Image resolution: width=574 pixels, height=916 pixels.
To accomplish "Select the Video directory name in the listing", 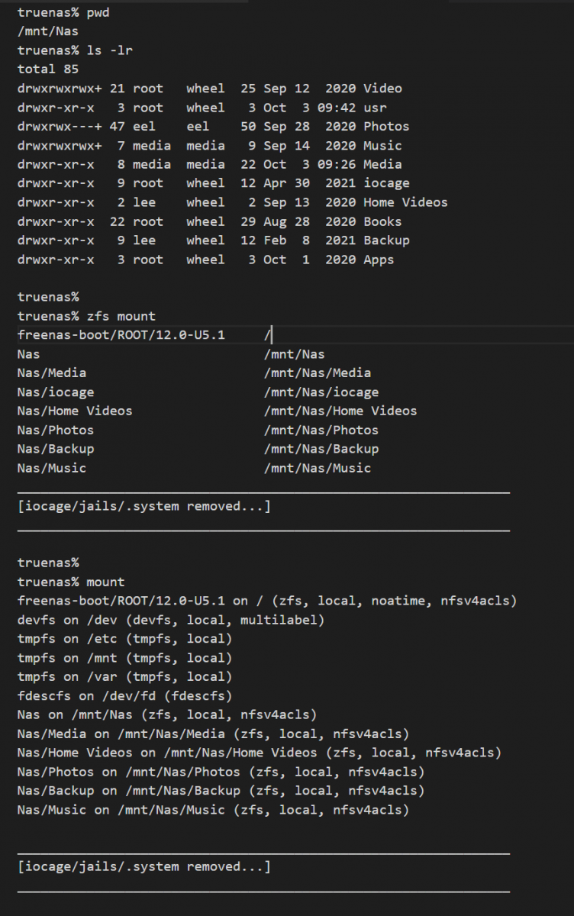I will click(382, 89).
